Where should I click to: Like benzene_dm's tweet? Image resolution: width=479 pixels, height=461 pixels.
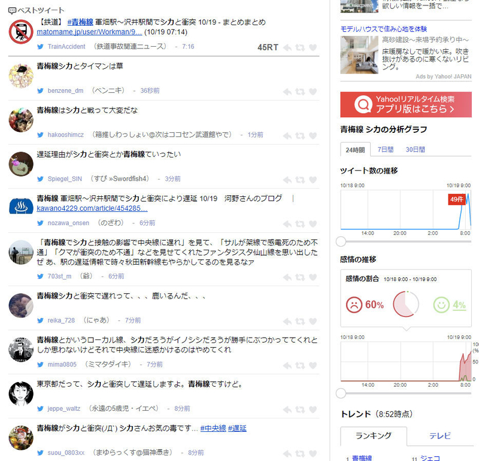click(x=313, y=92)
